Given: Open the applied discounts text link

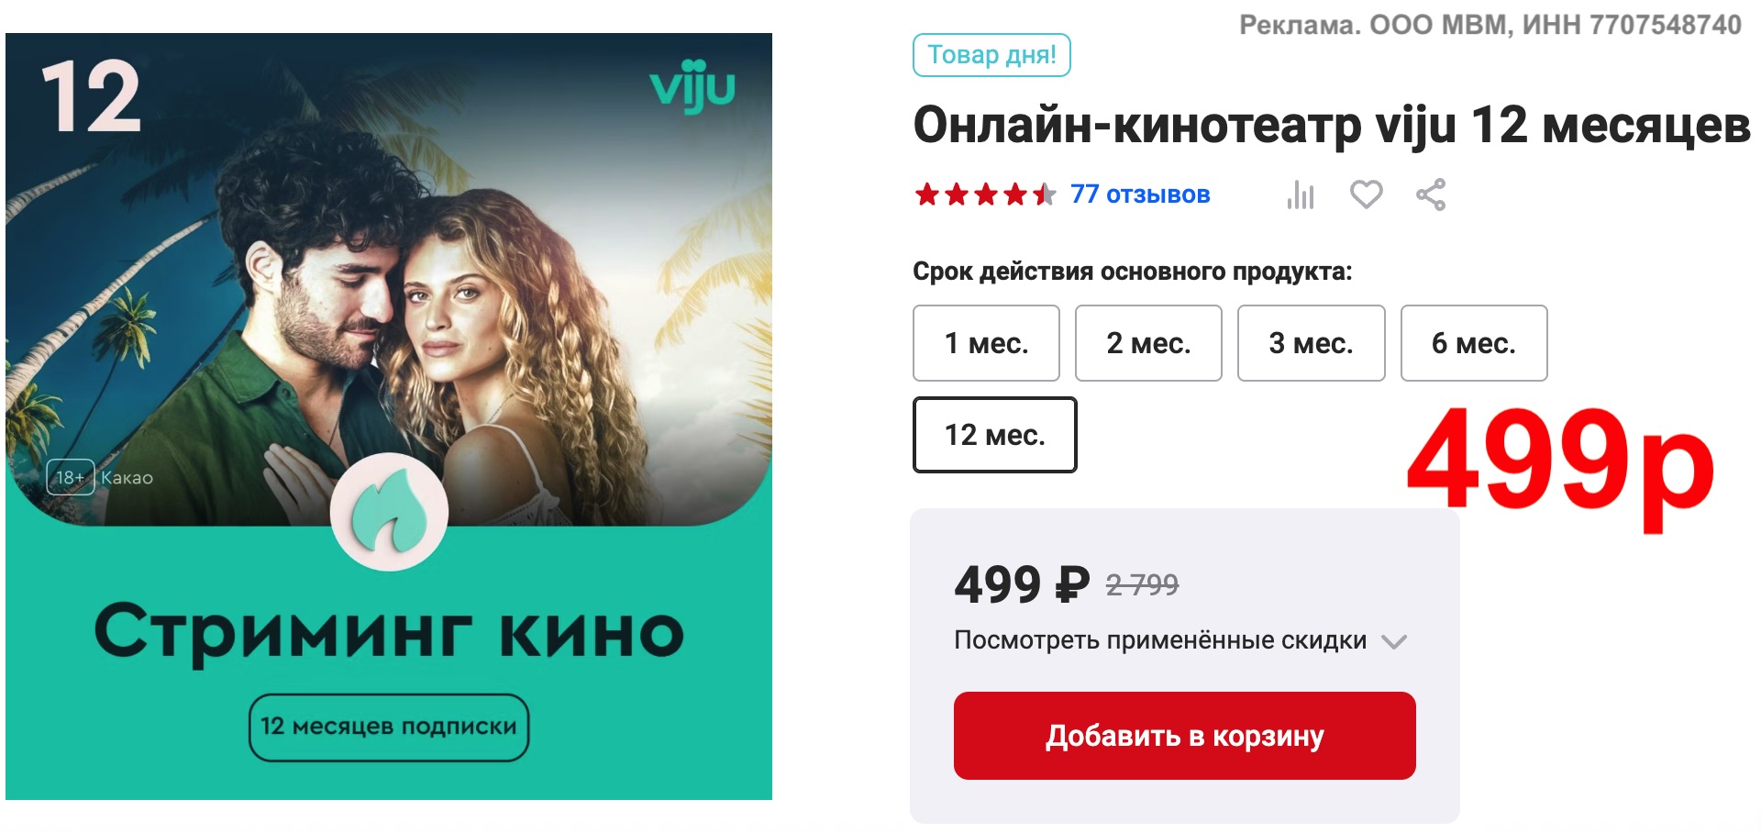Looking at the screenshot, I should (x=1160, y=640).
